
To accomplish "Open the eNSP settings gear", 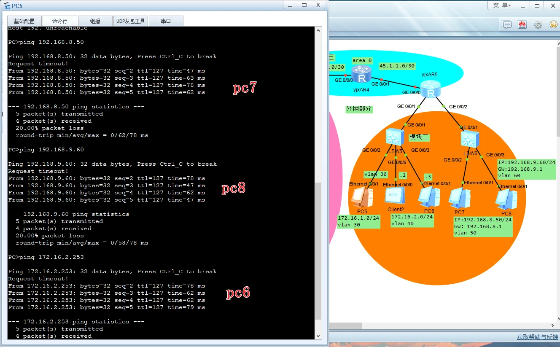I will point(538,24).
